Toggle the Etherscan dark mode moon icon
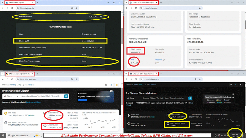The width and height of the screenshot is (246, 138). [x=236, y=85]
